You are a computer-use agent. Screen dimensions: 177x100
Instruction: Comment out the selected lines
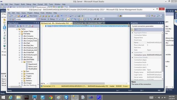pos(88,19)
